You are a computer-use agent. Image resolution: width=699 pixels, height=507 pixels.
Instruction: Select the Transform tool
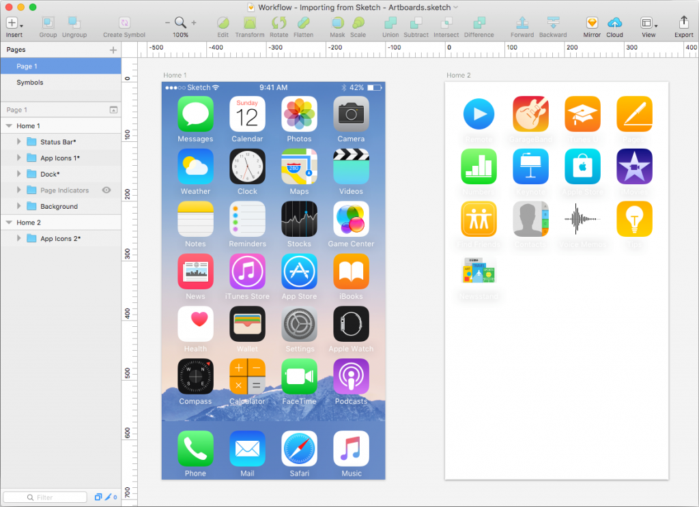click(x=250, y=23)
